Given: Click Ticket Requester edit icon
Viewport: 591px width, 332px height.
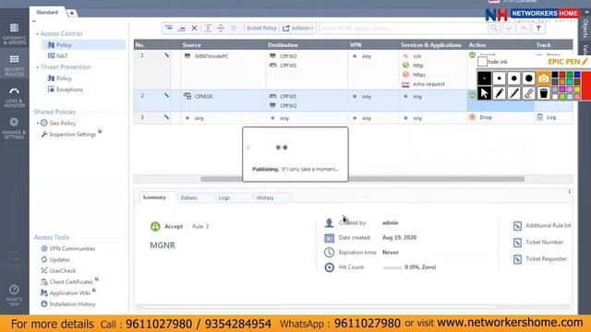Looking at the screenshot, I should click(x=517, y=259).
